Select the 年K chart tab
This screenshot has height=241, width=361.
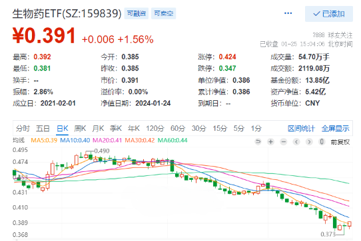pyautogui.click(x=134, y=128)
